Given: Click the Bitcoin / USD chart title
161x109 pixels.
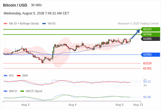Looking at the screenshot, I should [15, 5].
